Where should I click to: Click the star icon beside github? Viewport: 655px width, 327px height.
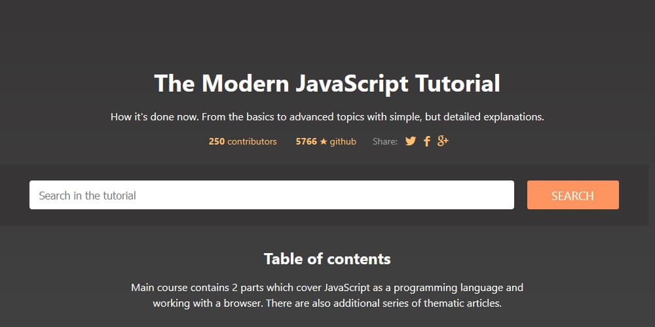[x=323, y=141]
